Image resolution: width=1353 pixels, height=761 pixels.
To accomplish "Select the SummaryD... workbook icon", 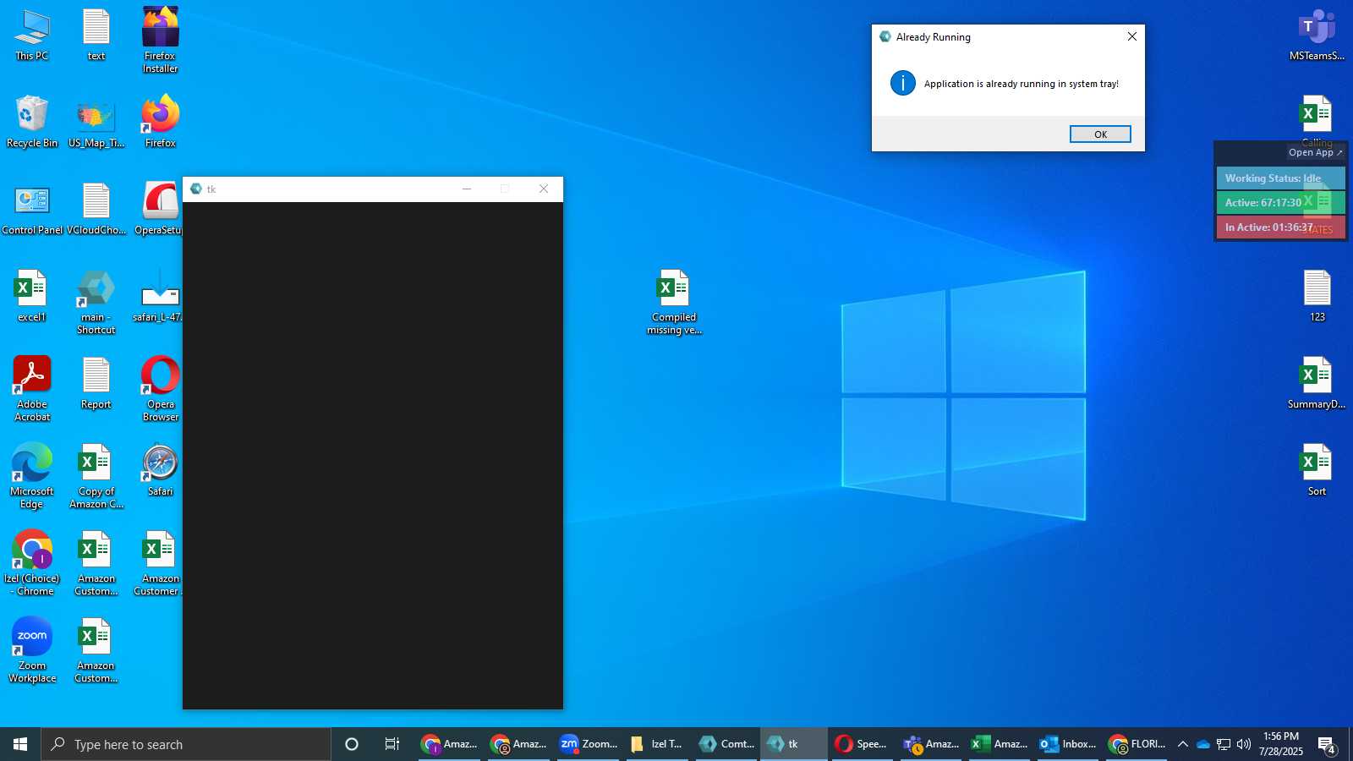I will [x=1317, y=384].
